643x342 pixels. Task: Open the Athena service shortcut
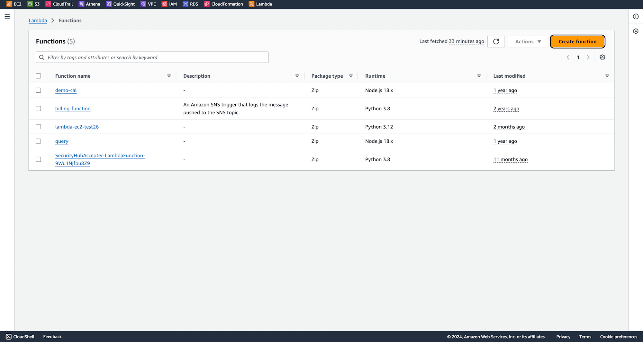tap(89, 4)
